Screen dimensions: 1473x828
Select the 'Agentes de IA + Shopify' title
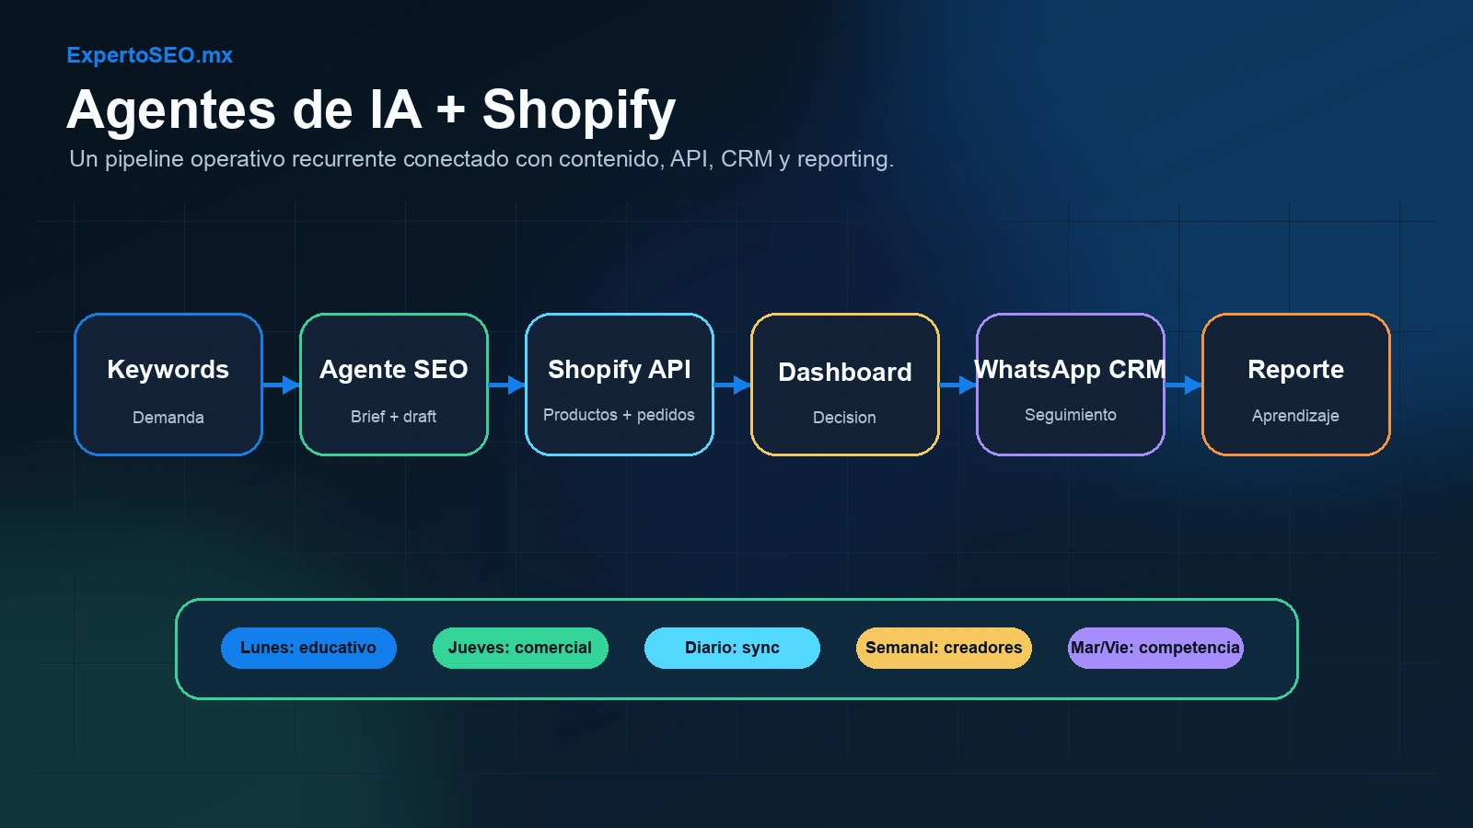point(371,110)
